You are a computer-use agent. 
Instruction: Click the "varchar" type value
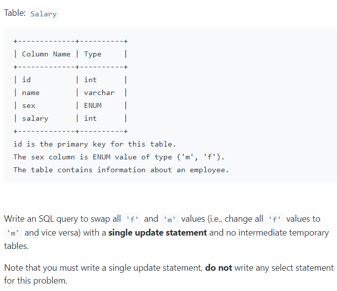99,93
